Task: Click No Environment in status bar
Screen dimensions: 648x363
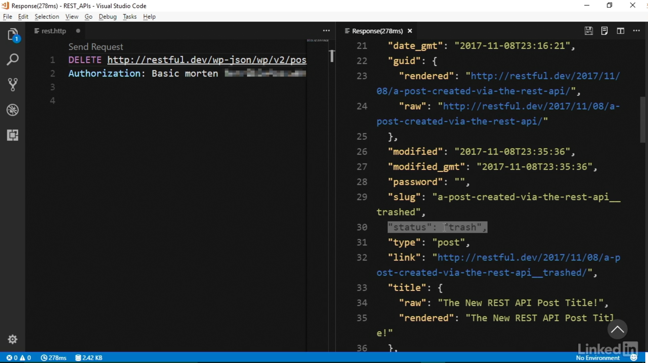Action: pyautogui.click(x=598, y=358)
